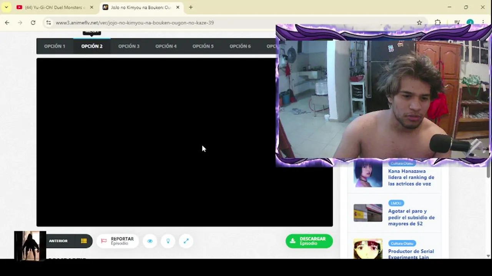Open the LMDU tag label

click(x=396, y=203)
